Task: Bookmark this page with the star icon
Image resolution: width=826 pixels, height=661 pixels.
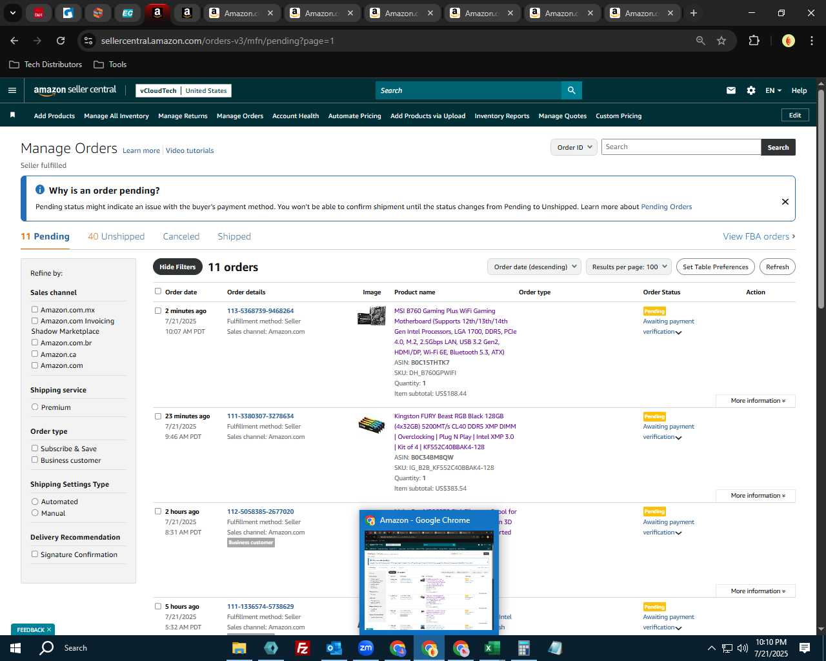Action: 721,41
